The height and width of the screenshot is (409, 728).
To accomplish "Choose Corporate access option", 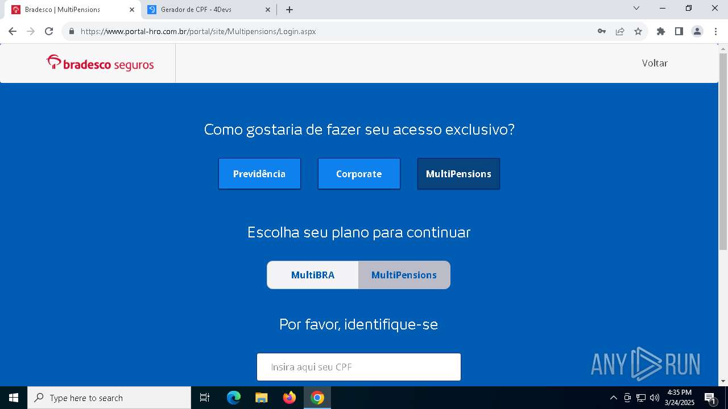I will 359,174.
